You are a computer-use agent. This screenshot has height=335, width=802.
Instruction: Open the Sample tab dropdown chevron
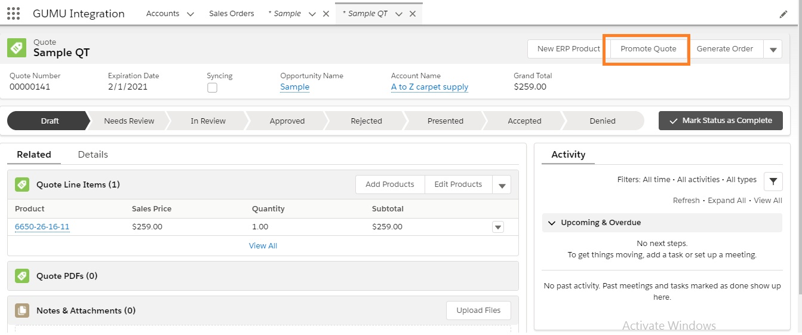tap(312, 14)
